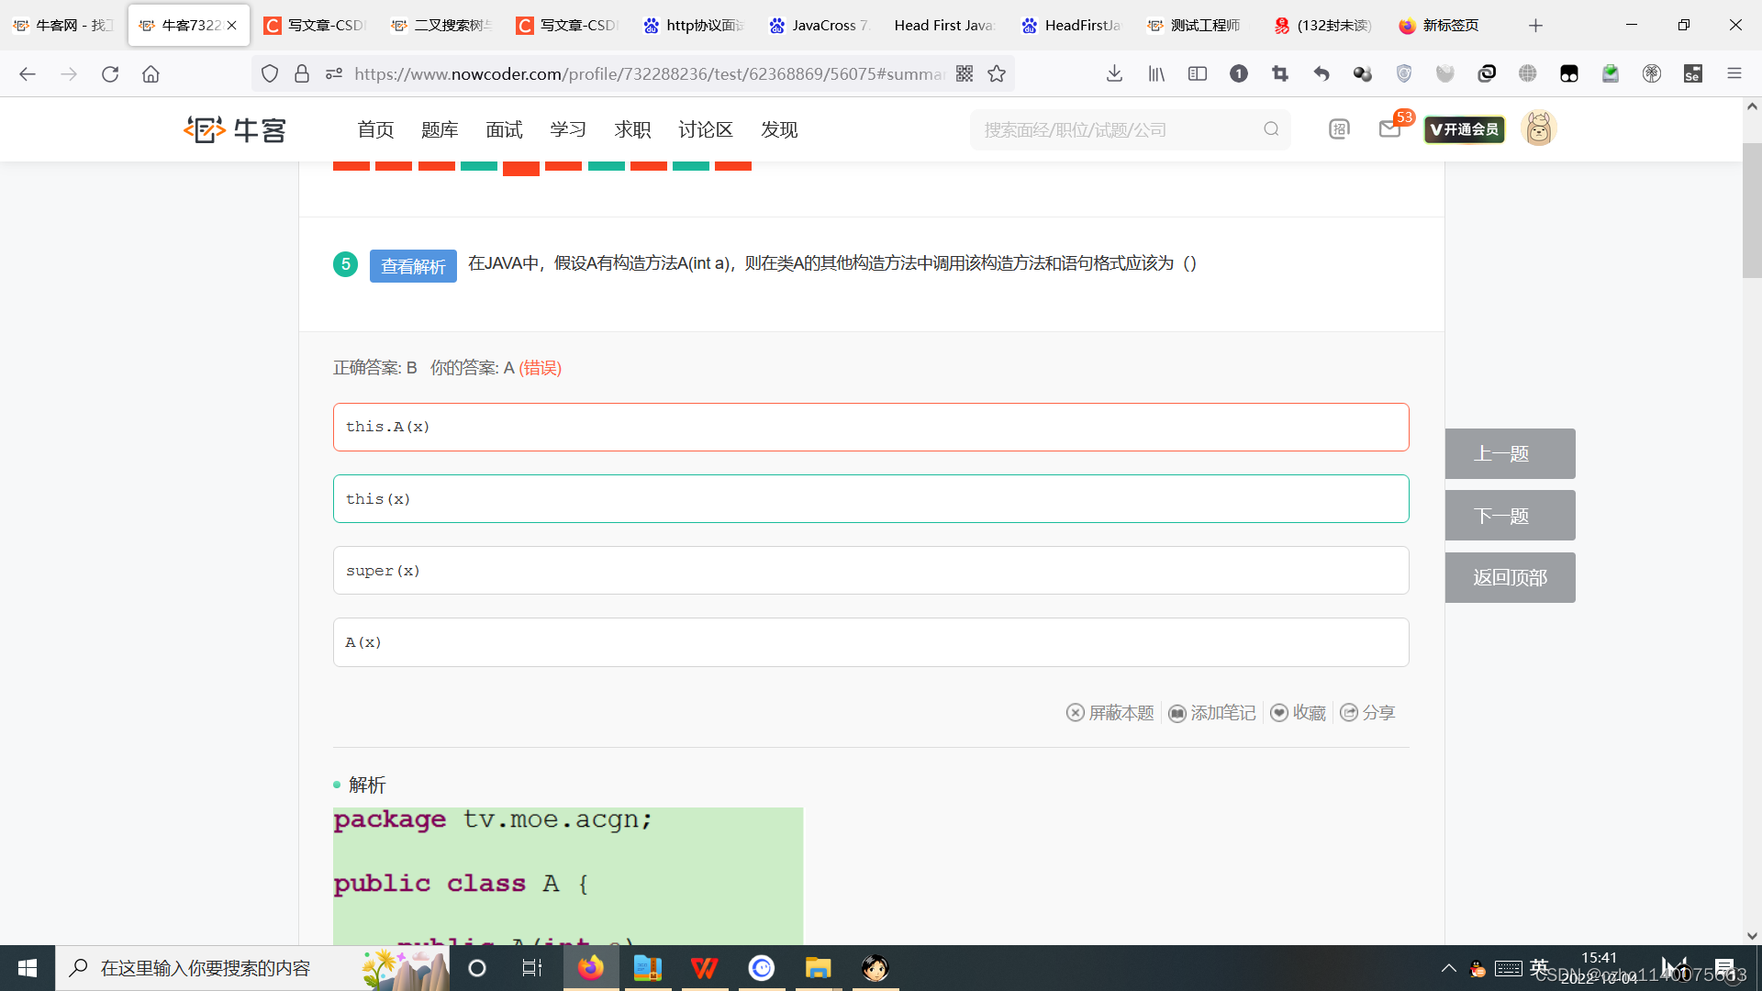The image size is (1762, 991).
Task: View site security lock information
Action: pyautogui.click(x=302, y=73)
